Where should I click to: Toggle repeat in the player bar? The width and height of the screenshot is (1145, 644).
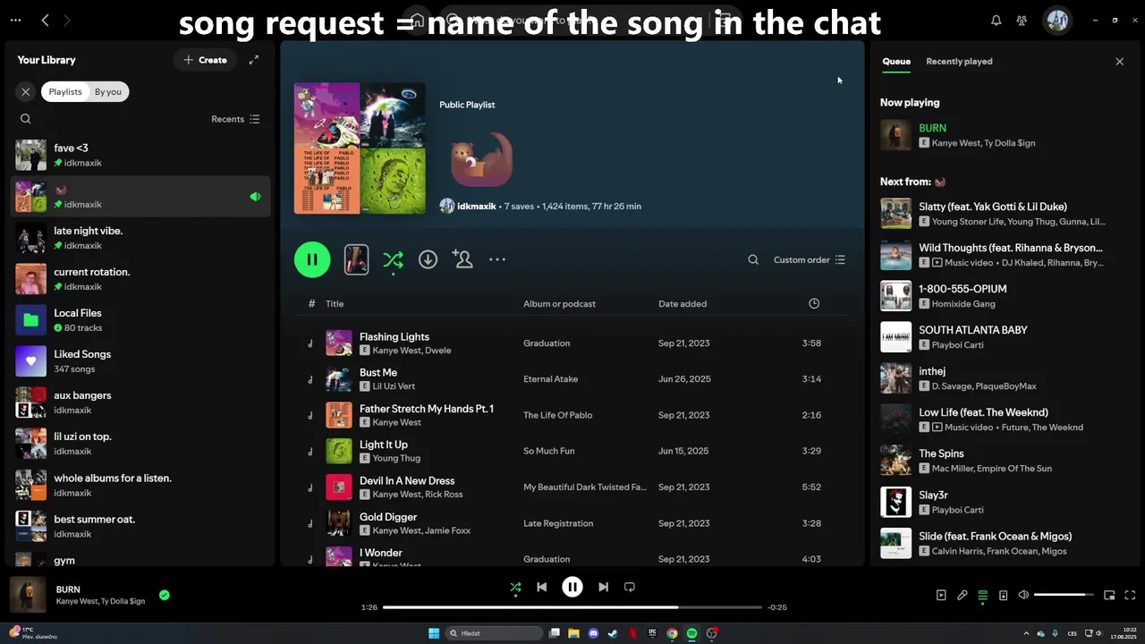pyautogui.click(x=629, y=587)
